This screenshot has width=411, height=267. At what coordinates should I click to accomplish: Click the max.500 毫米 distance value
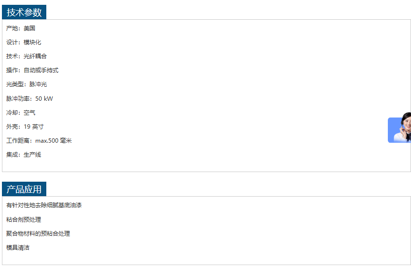point(54,141)
